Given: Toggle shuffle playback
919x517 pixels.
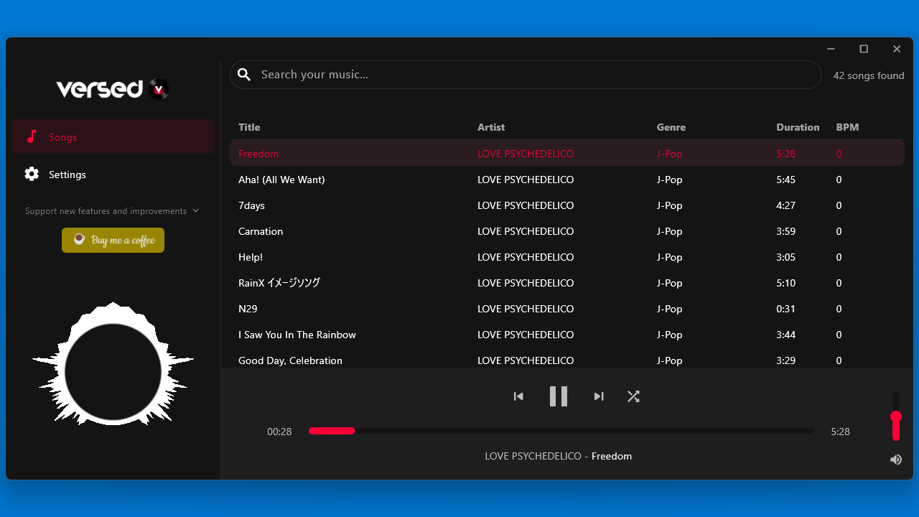Looking at the screenshot, I should [633, 396].
